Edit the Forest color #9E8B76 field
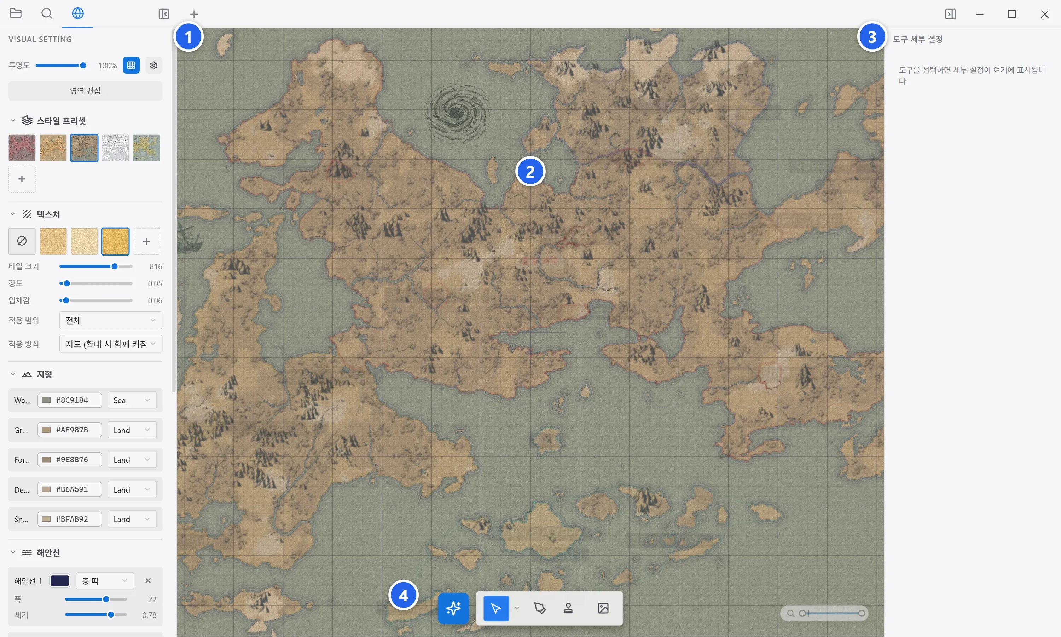The image size is (1061, 637). [x=70, y=459]
